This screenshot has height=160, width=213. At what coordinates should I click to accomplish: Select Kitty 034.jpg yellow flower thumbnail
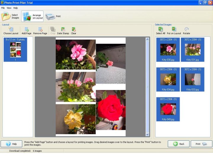pyautogui.click(x=168, y=79)
